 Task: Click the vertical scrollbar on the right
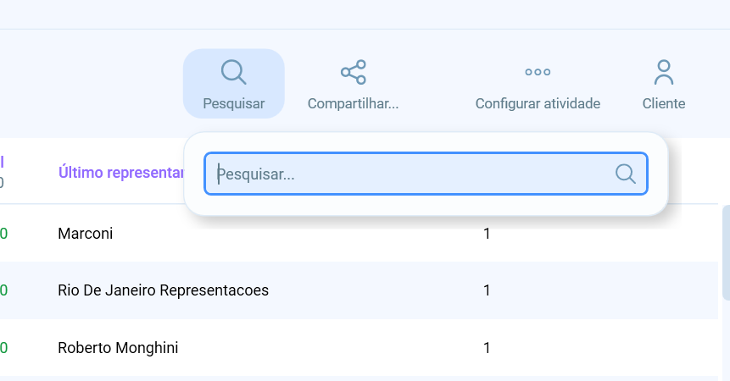[x=726, y=254]
